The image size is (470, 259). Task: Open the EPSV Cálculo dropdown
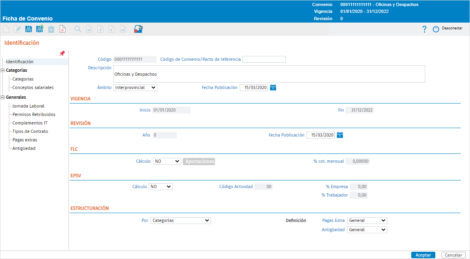pos(161,186)
